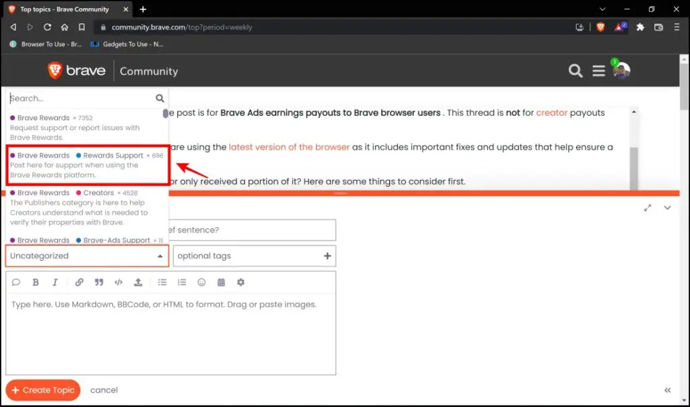Insert preformatted code
Viewport: 690px width, 407px height.
click(119, 282)
